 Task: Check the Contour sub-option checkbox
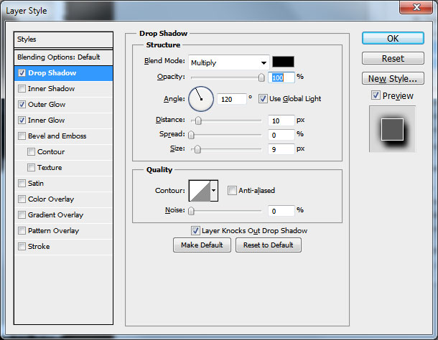pyautogui.click(x=31, y=152)
